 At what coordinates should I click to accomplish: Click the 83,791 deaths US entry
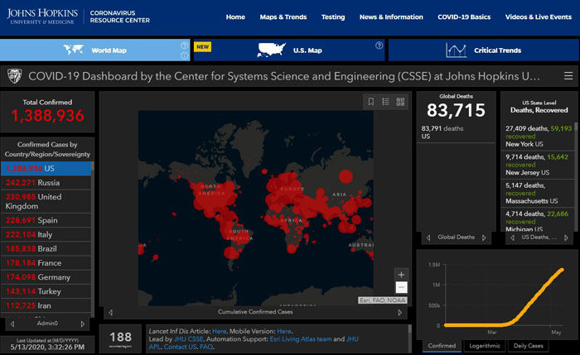[456, 132]
